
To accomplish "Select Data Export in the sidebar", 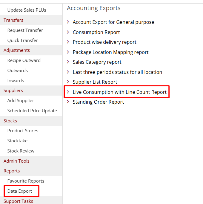I will [20, 191].
